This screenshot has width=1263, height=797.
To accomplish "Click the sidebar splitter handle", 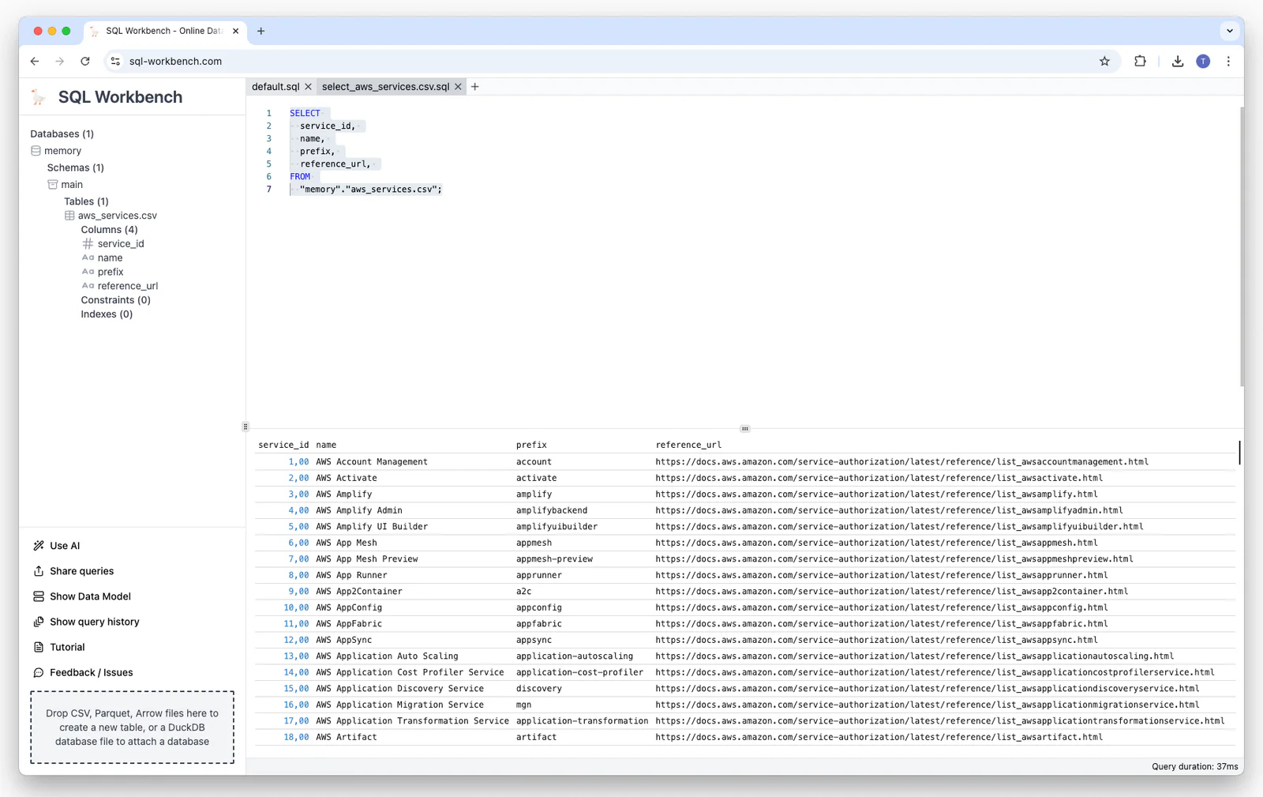I will 245,427.
